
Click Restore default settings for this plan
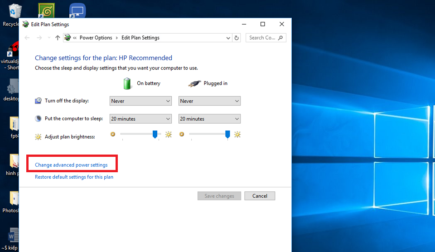(74, 177)
